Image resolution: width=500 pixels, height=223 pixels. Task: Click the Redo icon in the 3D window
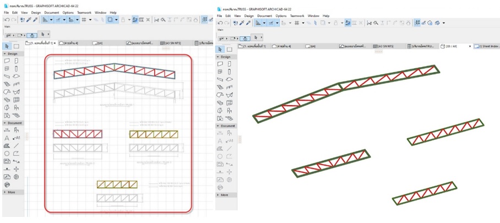click(227, 23)
